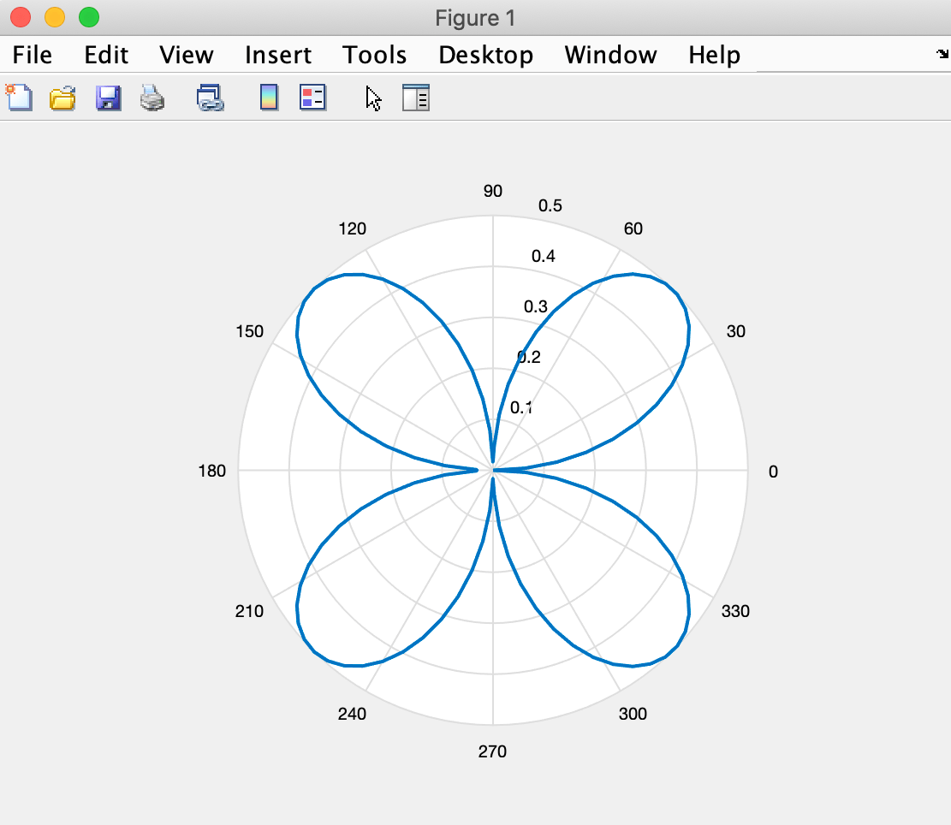Click the 90 degree angle label
Image resolution: width=951 pixels, height=825 pixels.
click(492, 191)
